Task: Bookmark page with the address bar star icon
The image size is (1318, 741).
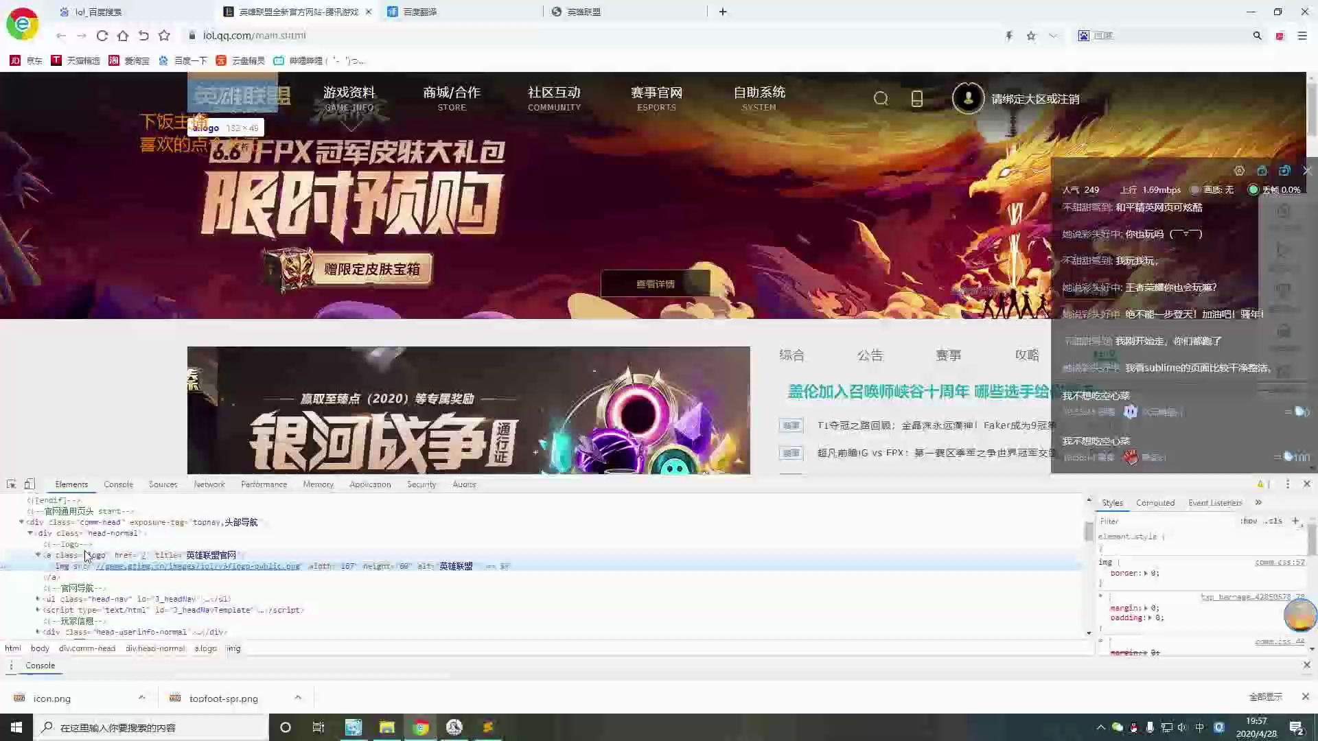Action: tap(1031, 36)
